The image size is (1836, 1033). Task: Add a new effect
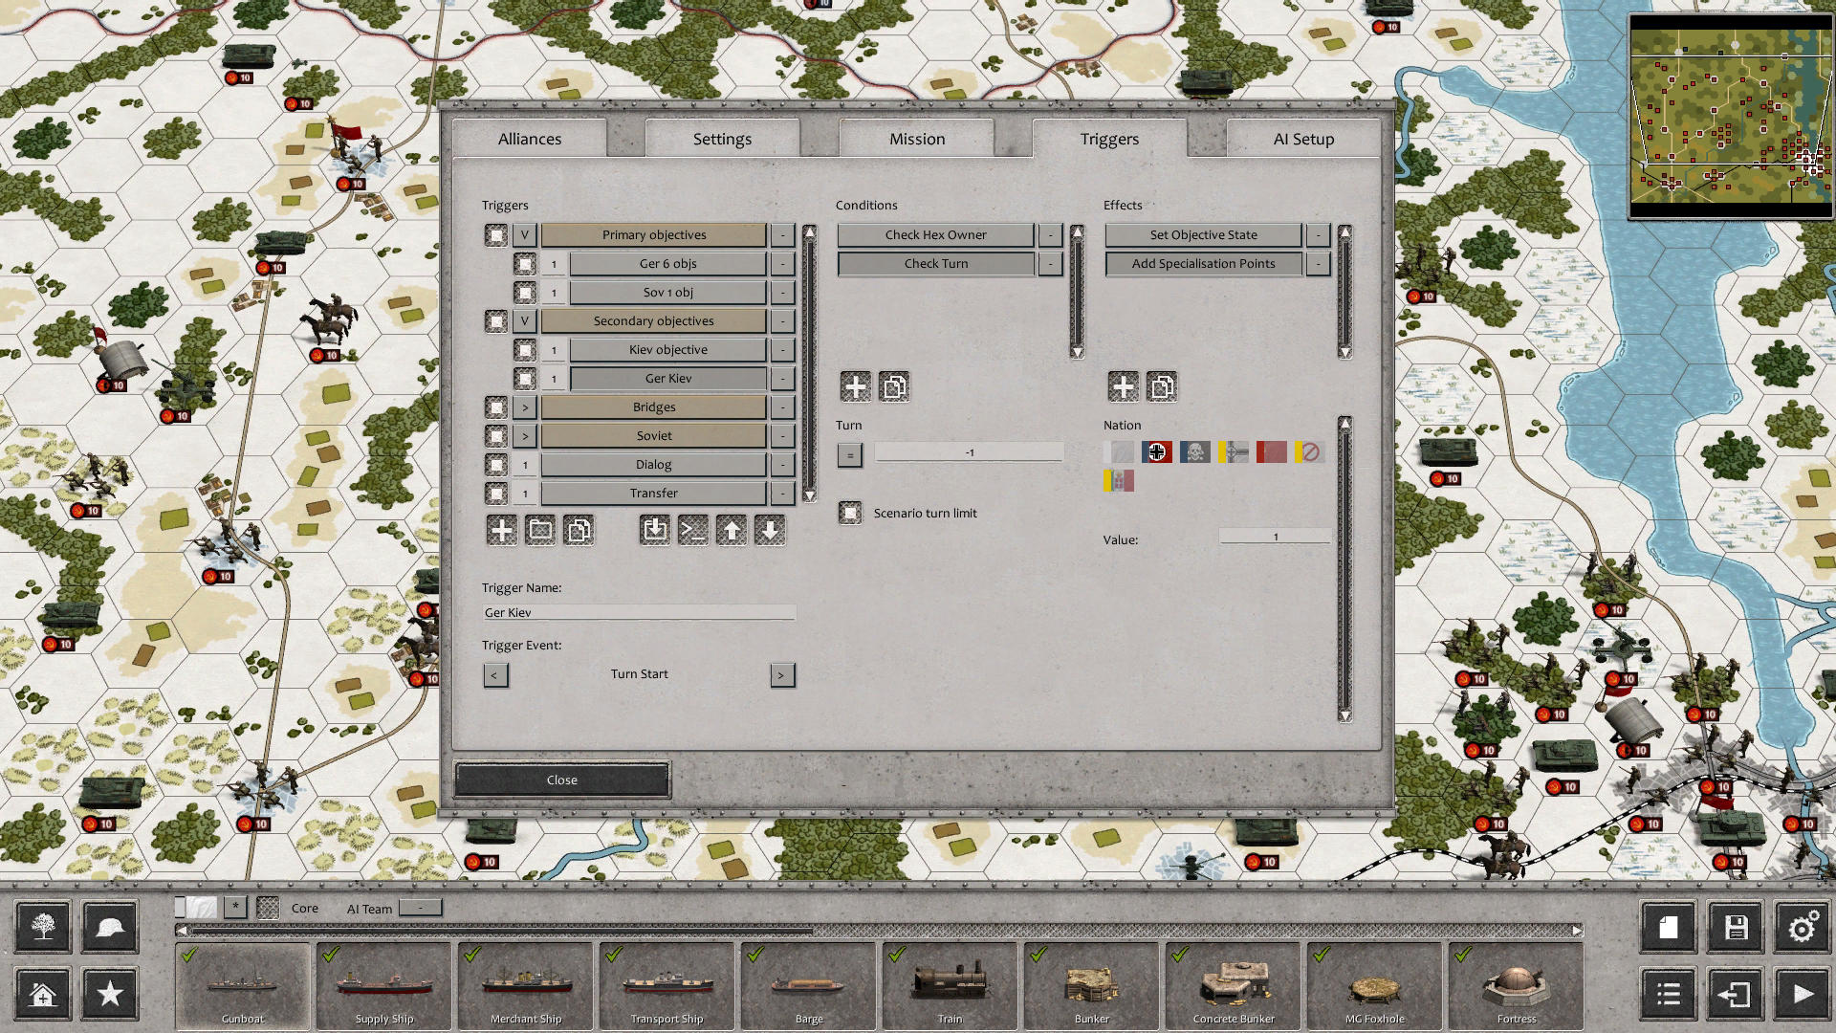(x=1124, y=386)
